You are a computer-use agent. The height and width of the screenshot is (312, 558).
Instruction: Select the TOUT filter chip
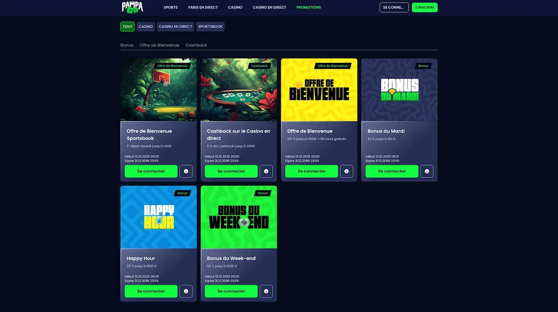pos(127,27)
